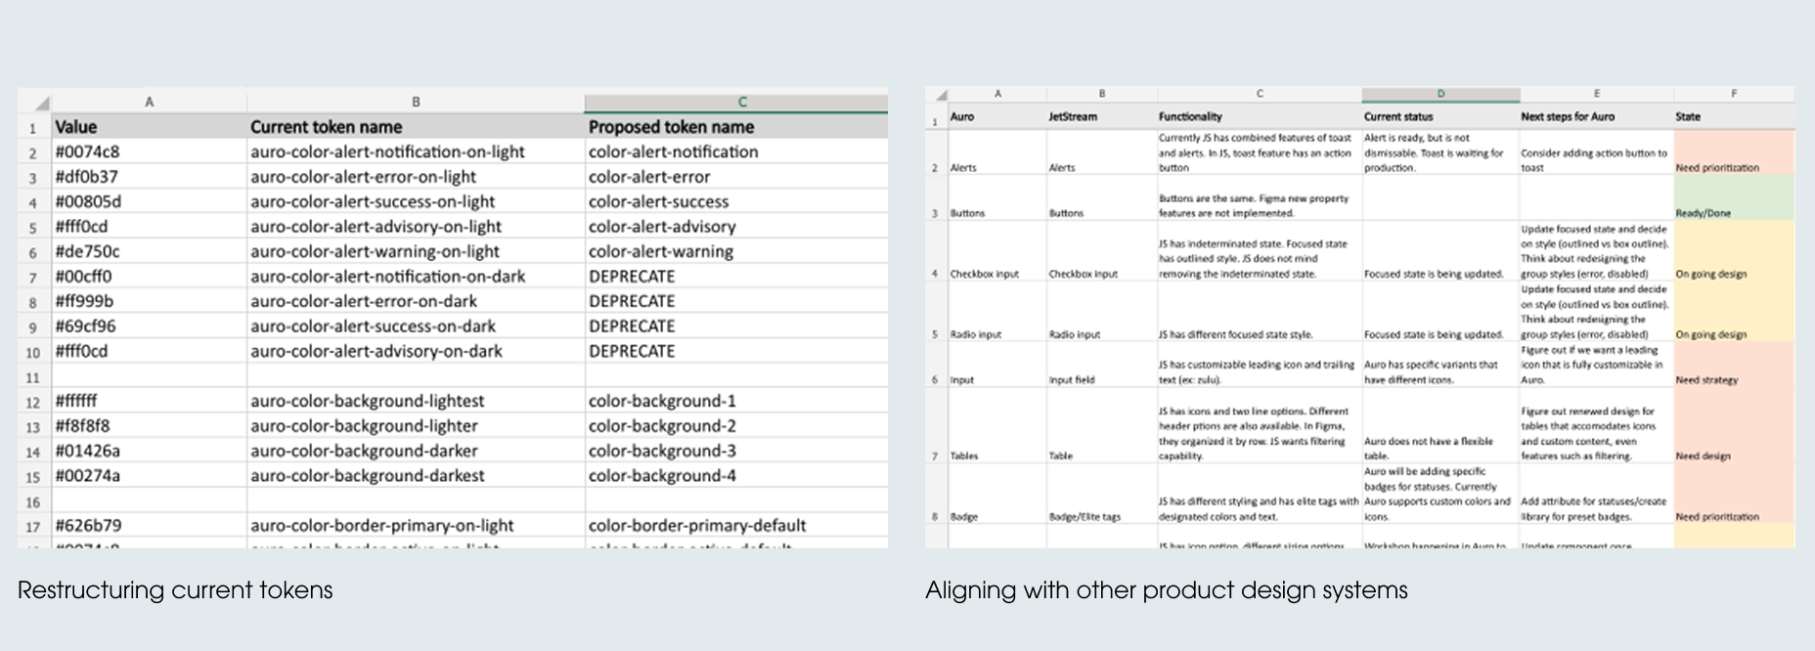Select cell with auro-color-alert-error-on-light
The height and width of the screenshot is (651, 1815).
[416, 177]
